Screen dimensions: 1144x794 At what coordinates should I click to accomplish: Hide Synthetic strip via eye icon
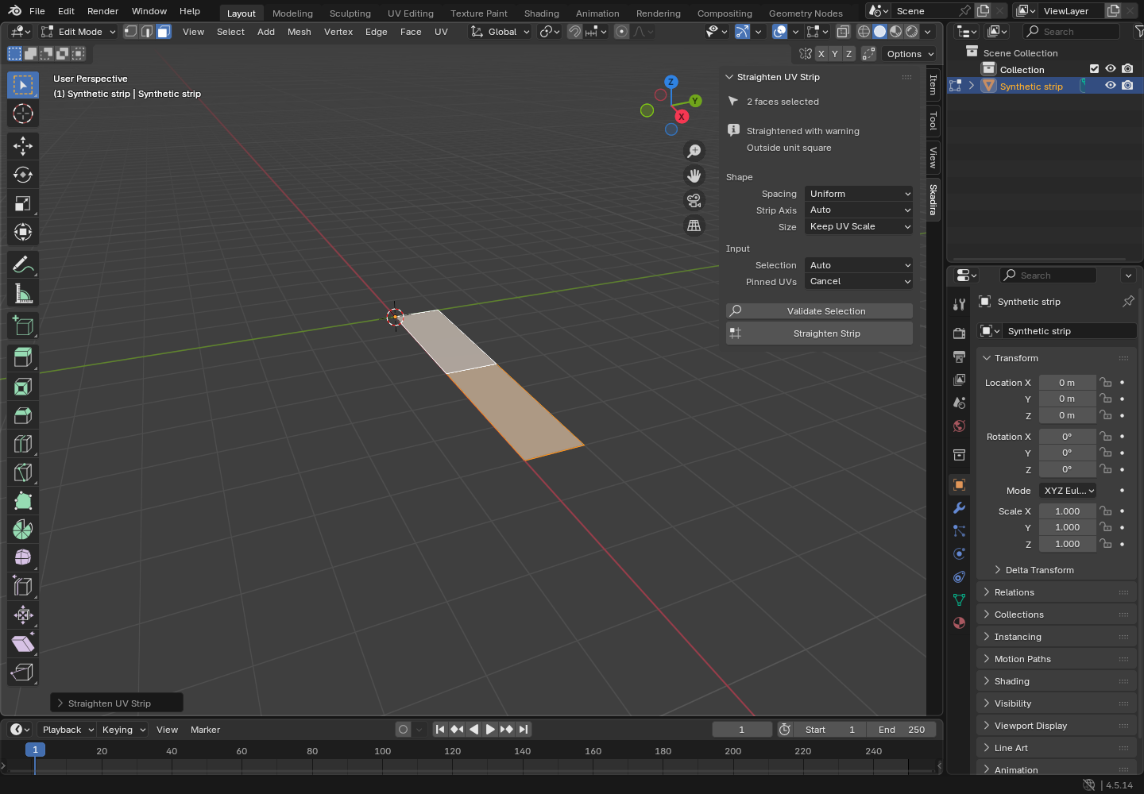[x=1111, y=86]
